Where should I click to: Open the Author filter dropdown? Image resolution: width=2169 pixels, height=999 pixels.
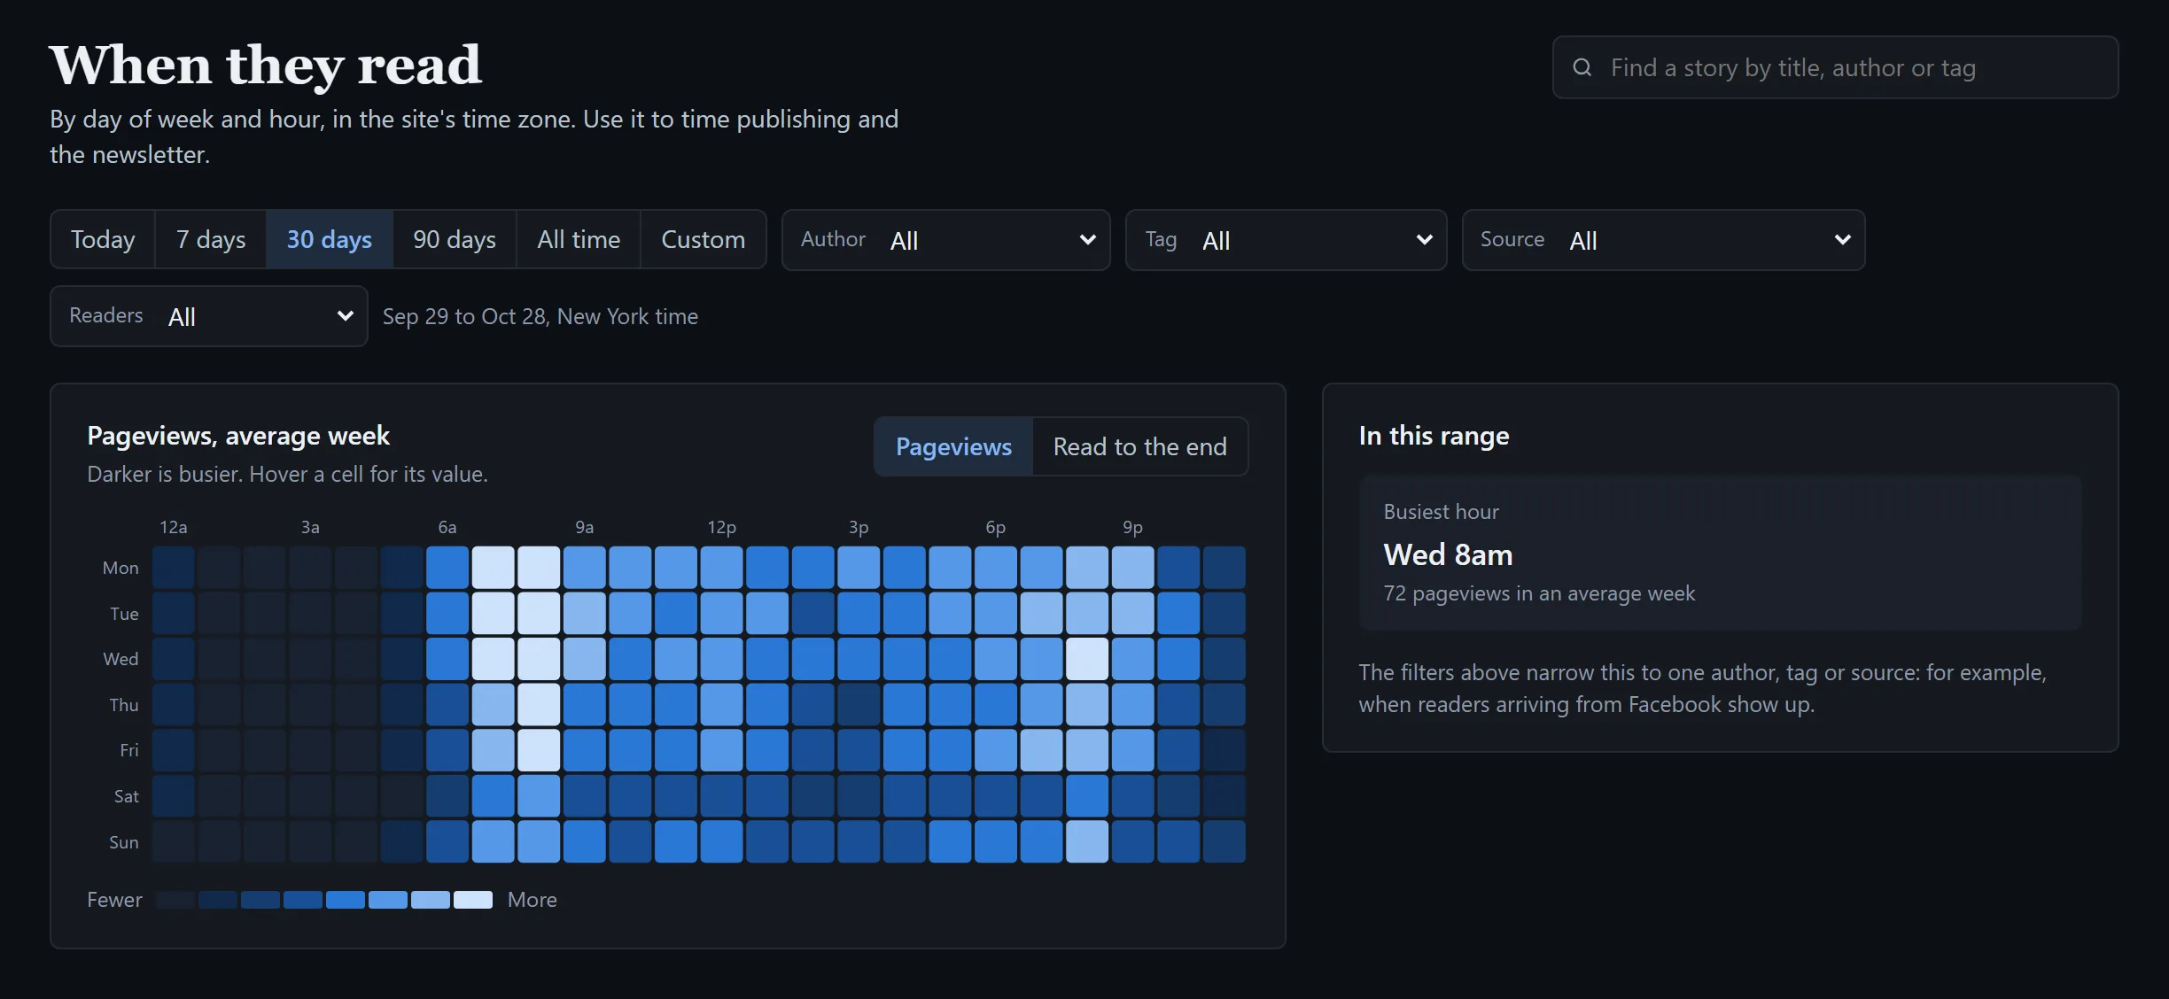(x=946, y=240)
